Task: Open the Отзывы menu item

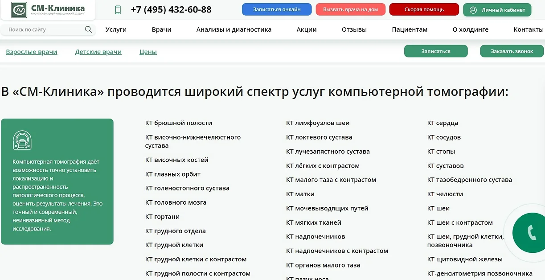Action: click(x=354, y=29)
